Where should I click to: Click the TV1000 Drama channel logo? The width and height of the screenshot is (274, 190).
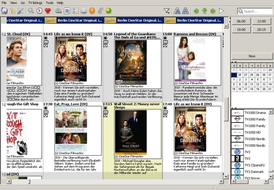(237, 113)
